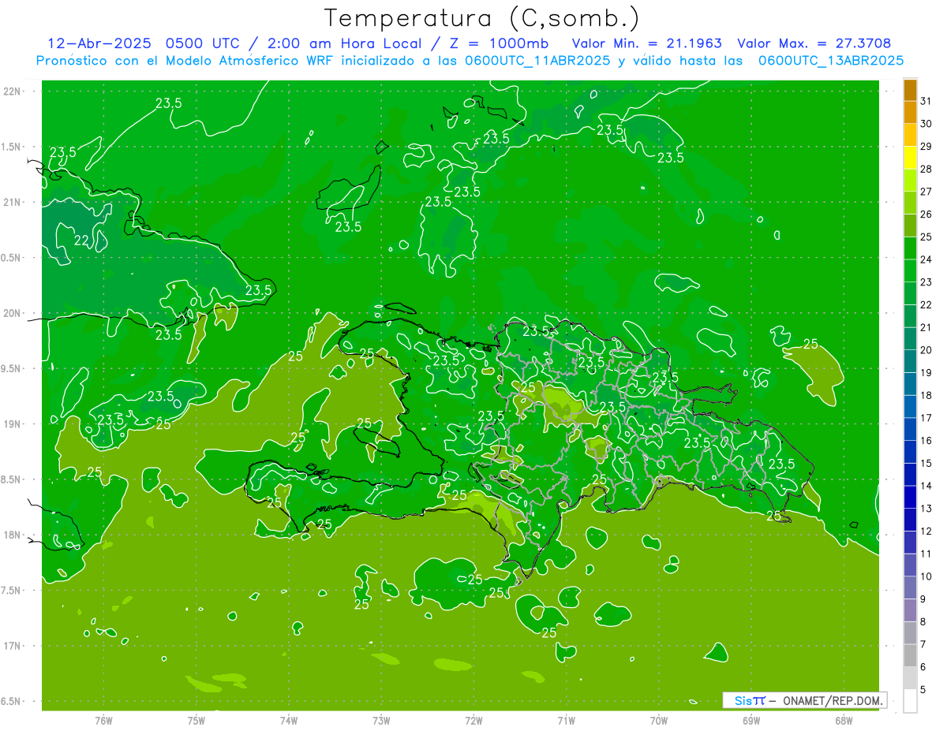Click the brown-orange colorbar swatch above 31
The width and height of the screenshot is (947, 731).
(910, 90)
